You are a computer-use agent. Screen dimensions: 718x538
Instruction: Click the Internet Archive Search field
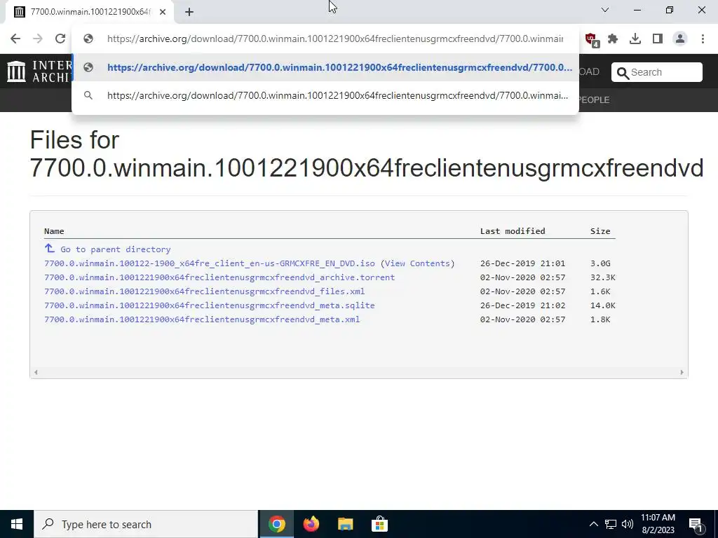click(656, 72)
